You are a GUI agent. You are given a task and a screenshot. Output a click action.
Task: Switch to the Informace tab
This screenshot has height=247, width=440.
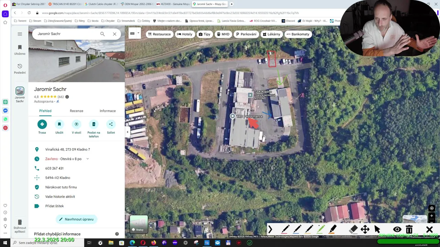coord(108,111)
